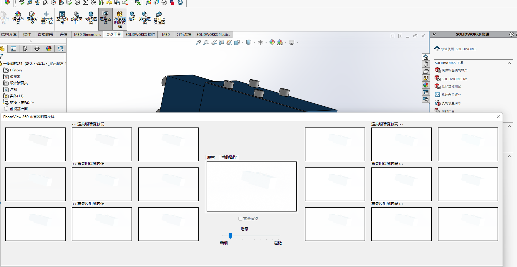This screenshot has width=517, height=267.
Task: Pick thumbnail directly under 布景反射度较低 label
Action: (102, 224)
